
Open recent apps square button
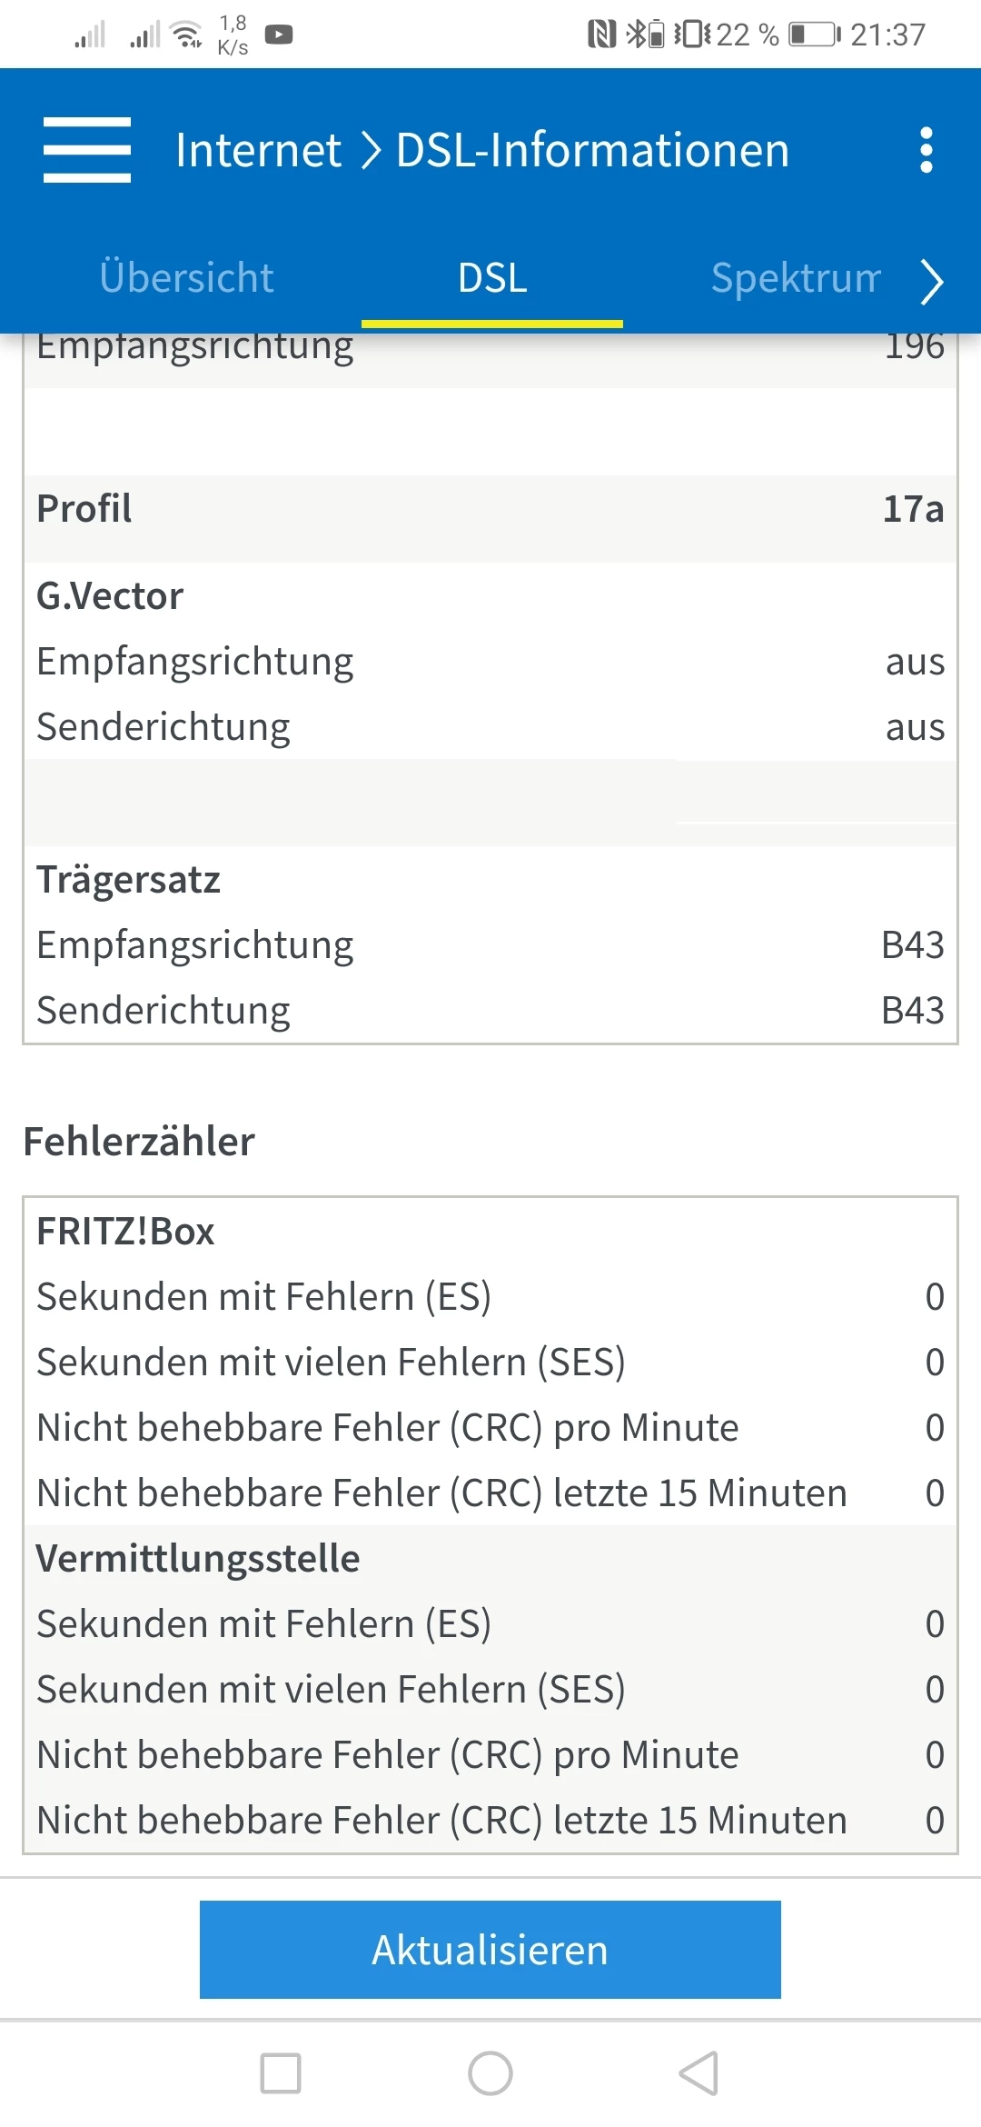pos(281,2073)
